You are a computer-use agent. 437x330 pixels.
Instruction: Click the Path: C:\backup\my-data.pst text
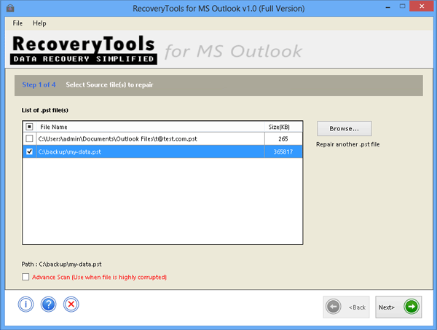62,264
